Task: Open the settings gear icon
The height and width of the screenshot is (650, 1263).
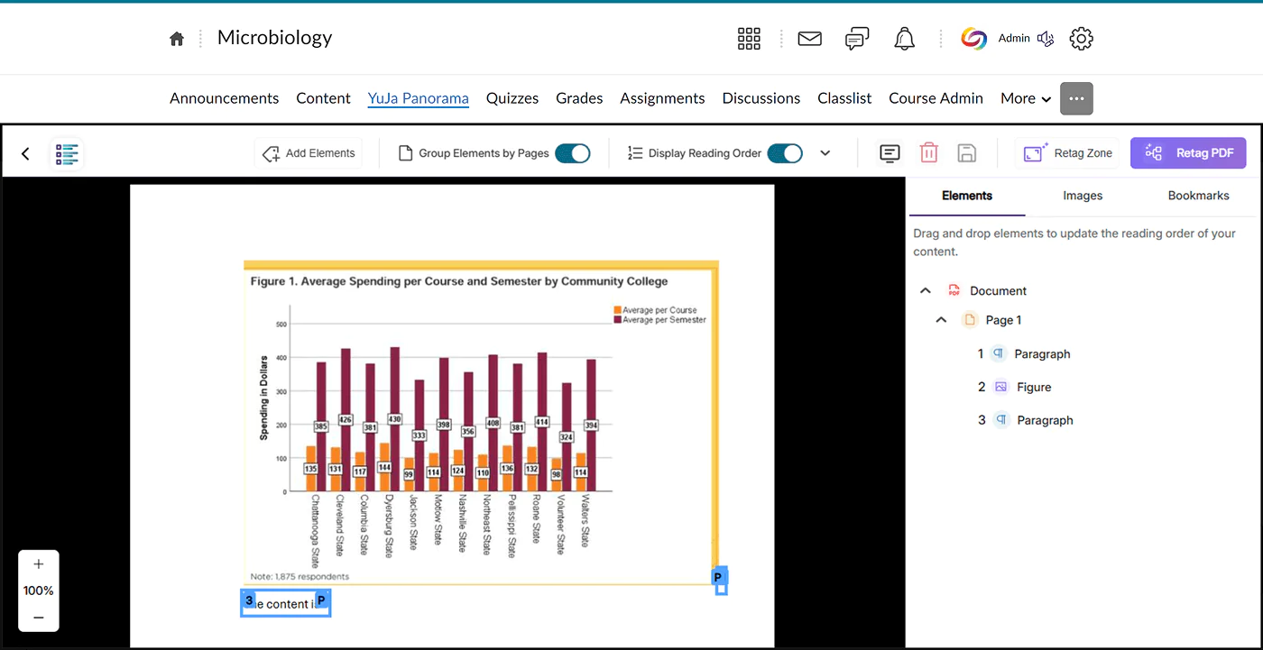Action: pyautogui.click(x=1081, y=39)
